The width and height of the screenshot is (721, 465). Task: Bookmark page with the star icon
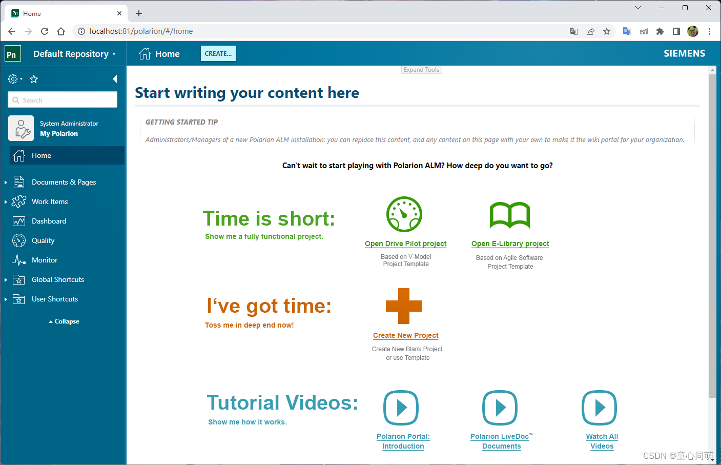pos(607,31)
